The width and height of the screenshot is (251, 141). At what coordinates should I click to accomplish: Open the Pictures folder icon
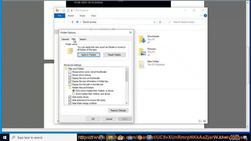pyautogui.click(x=142, y=52)
